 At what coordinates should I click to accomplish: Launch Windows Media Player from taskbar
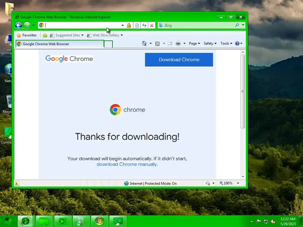click(x=62, y=221)
